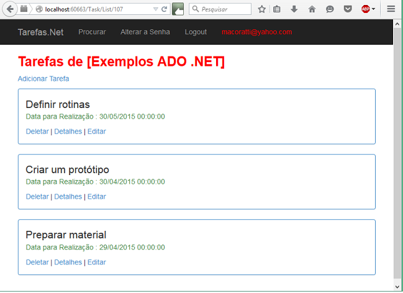Click the date text 29/04/2015 00:00:00

point(132,247)
